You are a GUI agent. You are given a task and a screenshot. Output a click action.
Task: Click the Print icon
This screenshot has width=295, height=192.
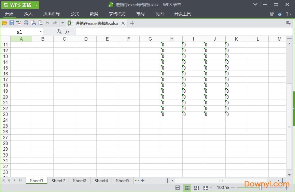click(26, 23)
